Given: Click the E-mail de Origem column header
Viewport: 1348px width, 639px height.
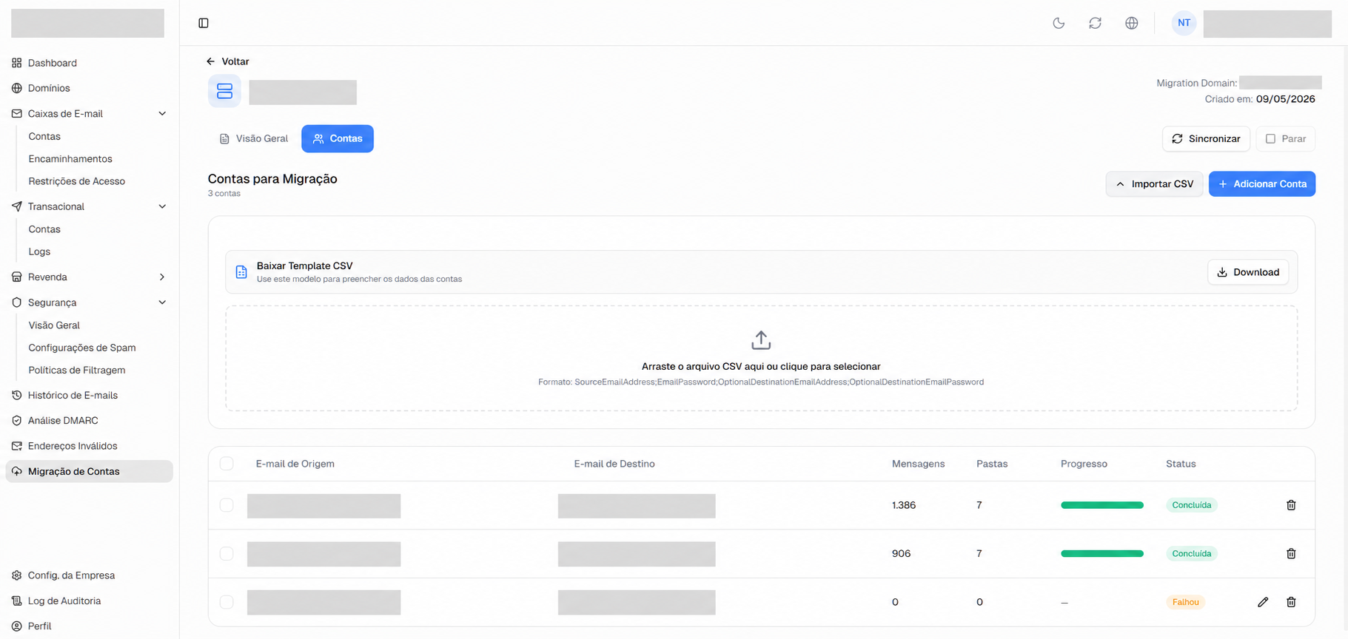Looking at the screenshot, I should [295, 464].
